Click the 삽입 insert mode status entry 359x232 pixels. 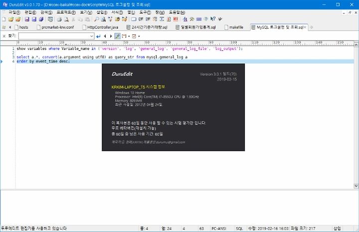pos(337,229)
